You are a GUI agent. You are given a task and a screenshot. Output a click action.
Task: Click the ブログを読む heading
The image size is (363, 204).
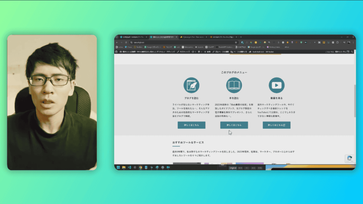pyautogui.click(x=191, y=98)
